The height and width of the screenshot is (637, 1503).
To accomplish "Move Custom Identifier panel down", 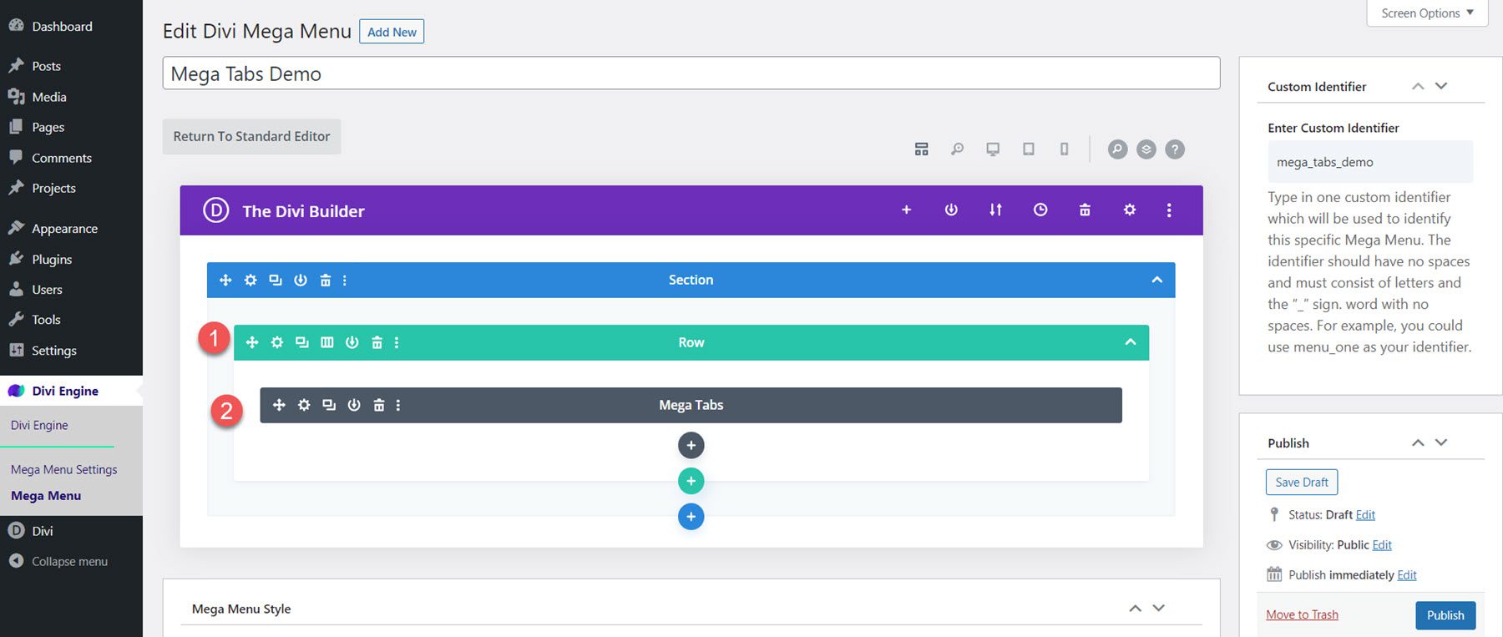I will coord(1441,86).
